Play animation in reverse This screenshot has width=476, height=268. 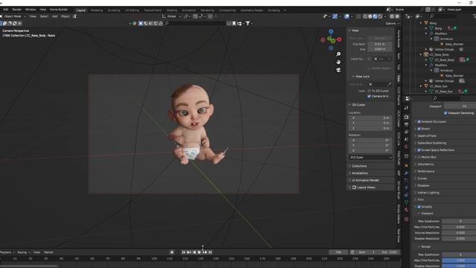(x=194, y=252)
